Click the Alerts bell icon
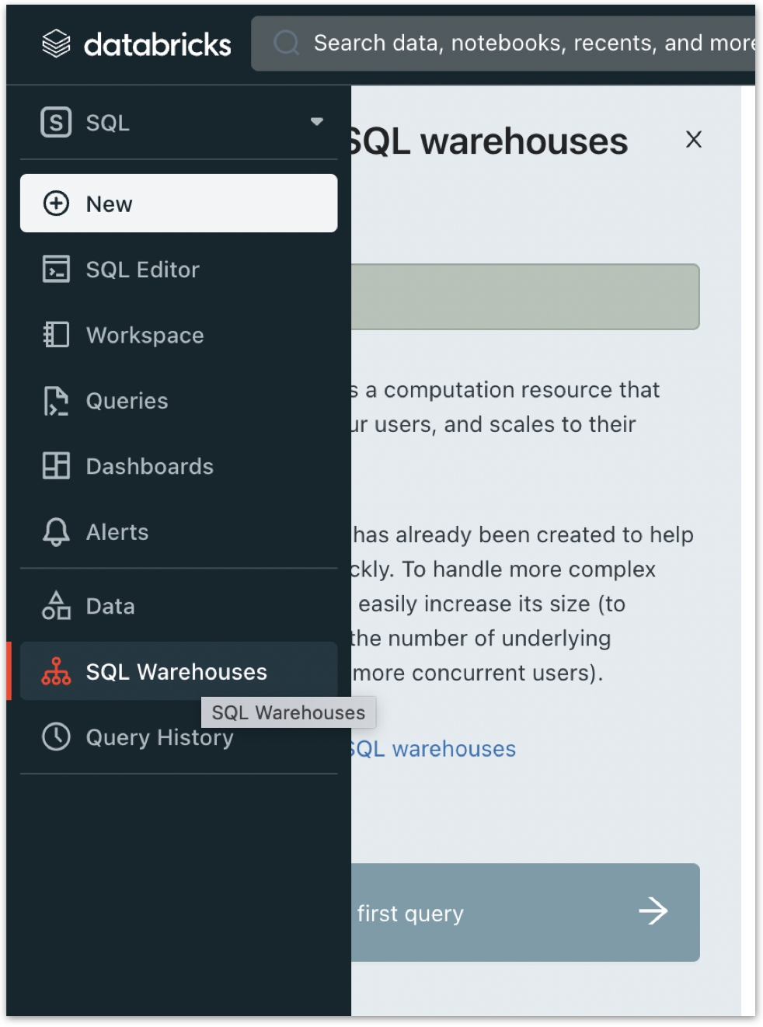Viewport: 763px width, 1027px height. (x=56, y=532)
